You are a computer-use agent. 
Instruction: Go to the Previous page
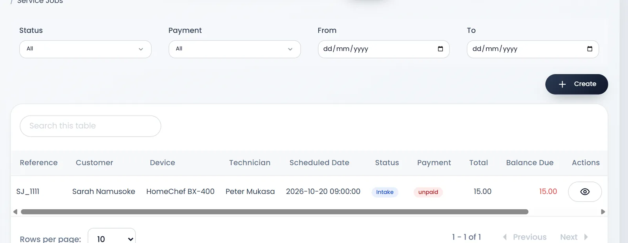tap(525, 237)
